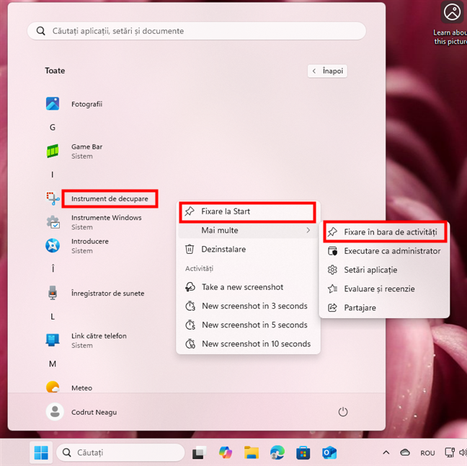
Task: Select Fixare la Start menu entry
Action: coord(247,211)
